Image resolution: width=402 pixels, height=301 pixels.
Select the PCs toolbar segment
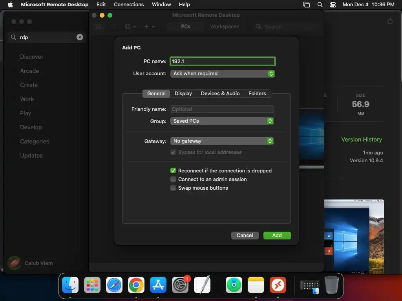[186, 26]
